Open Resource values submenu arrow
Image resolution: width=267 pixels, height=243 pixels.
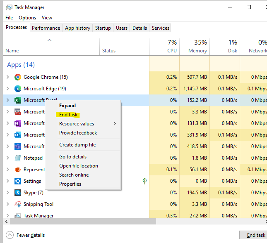coord(115,124)
